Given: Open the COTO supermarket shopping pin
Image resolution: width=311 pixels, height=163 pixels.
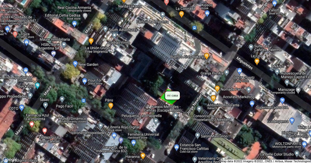Looking at the screenshot, I should (x=22, y=107).
